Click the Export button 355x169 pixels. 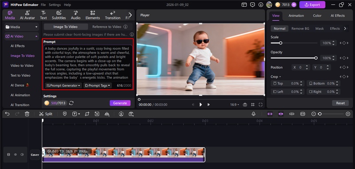pos(312,5)
